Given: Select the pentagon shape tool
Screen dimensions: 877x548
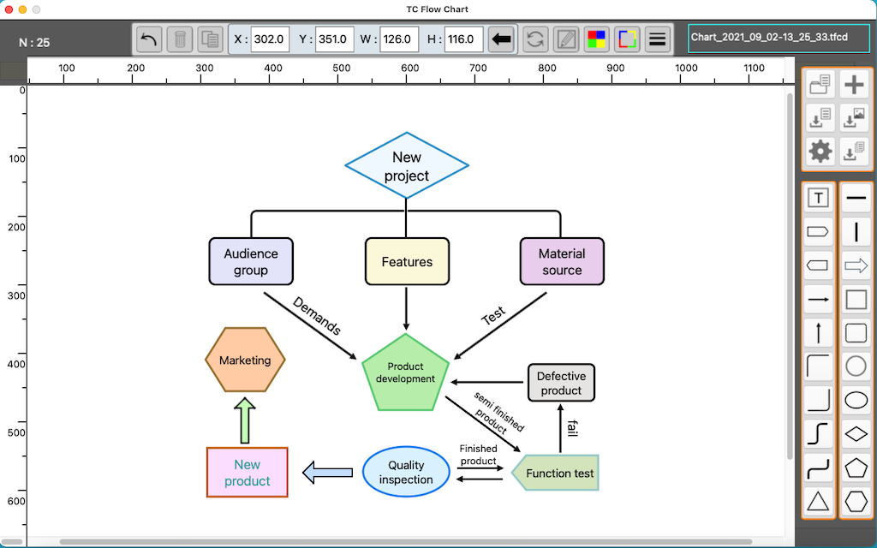Looking at the screenshot, I should (x=856, y=468).
